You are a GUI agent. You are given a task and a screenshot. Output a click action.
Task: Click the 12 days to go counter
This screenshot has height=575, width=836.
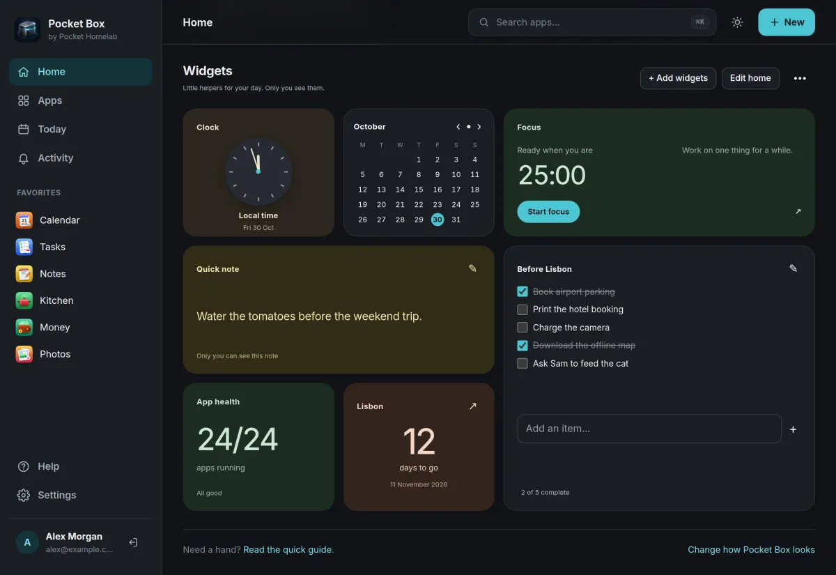419,441
